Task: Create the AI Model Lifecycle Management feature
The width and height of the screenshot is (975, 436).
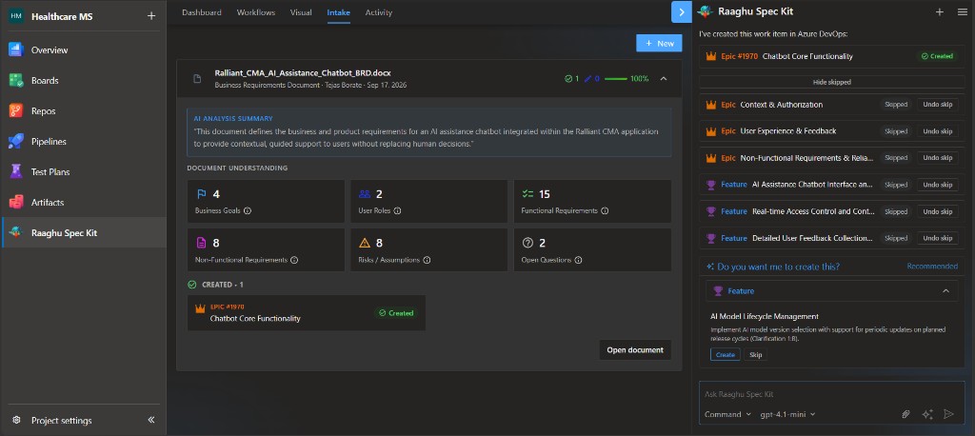Action: coord(725,354)
